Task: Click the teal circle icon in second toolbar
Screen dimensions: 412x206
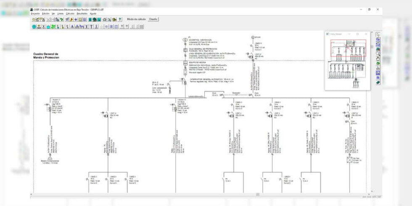Action: click(34, 26)
